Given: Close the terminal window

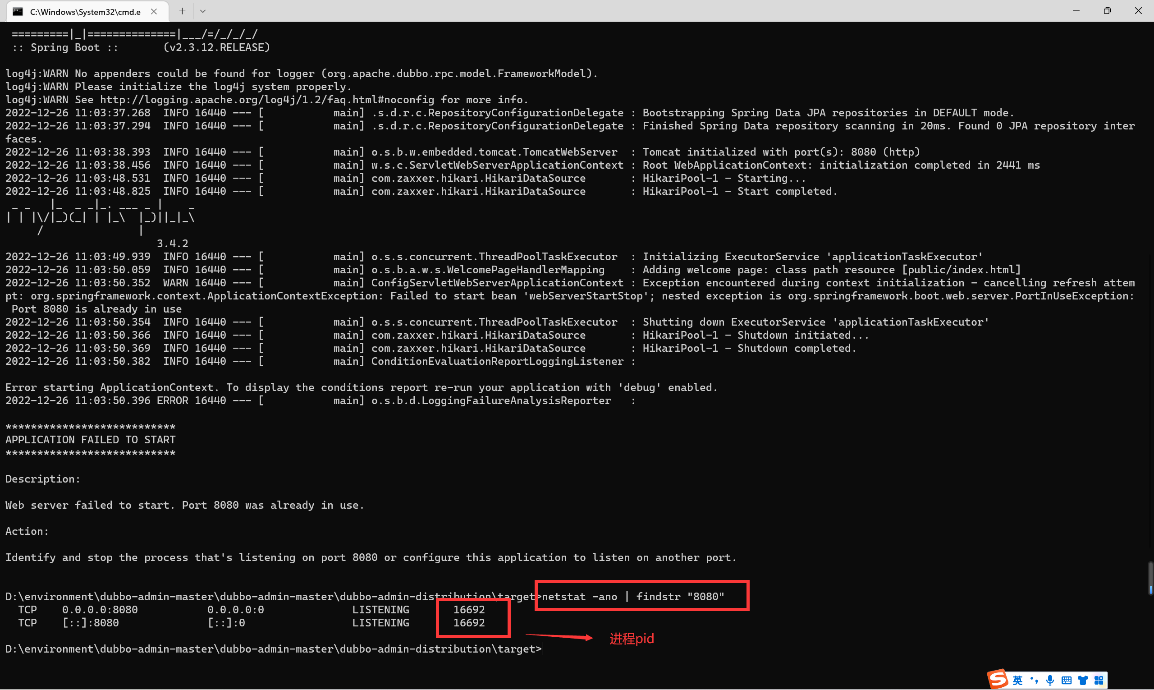Looking at the screenshot, I should tap(1138, 11).
